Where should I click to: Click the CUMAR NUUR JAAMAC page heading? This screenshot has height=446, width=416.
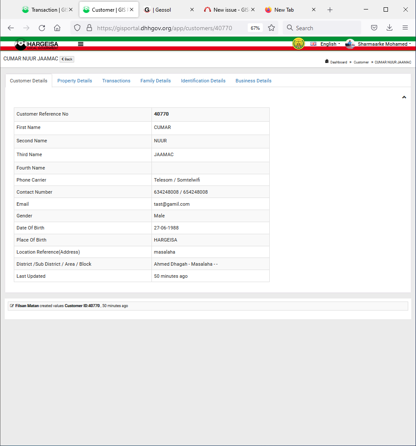(31, 59)
